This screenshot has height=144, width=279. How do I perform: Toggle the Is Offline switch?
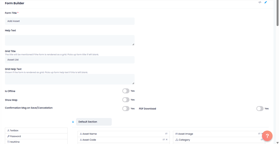[x=126, y=91]
